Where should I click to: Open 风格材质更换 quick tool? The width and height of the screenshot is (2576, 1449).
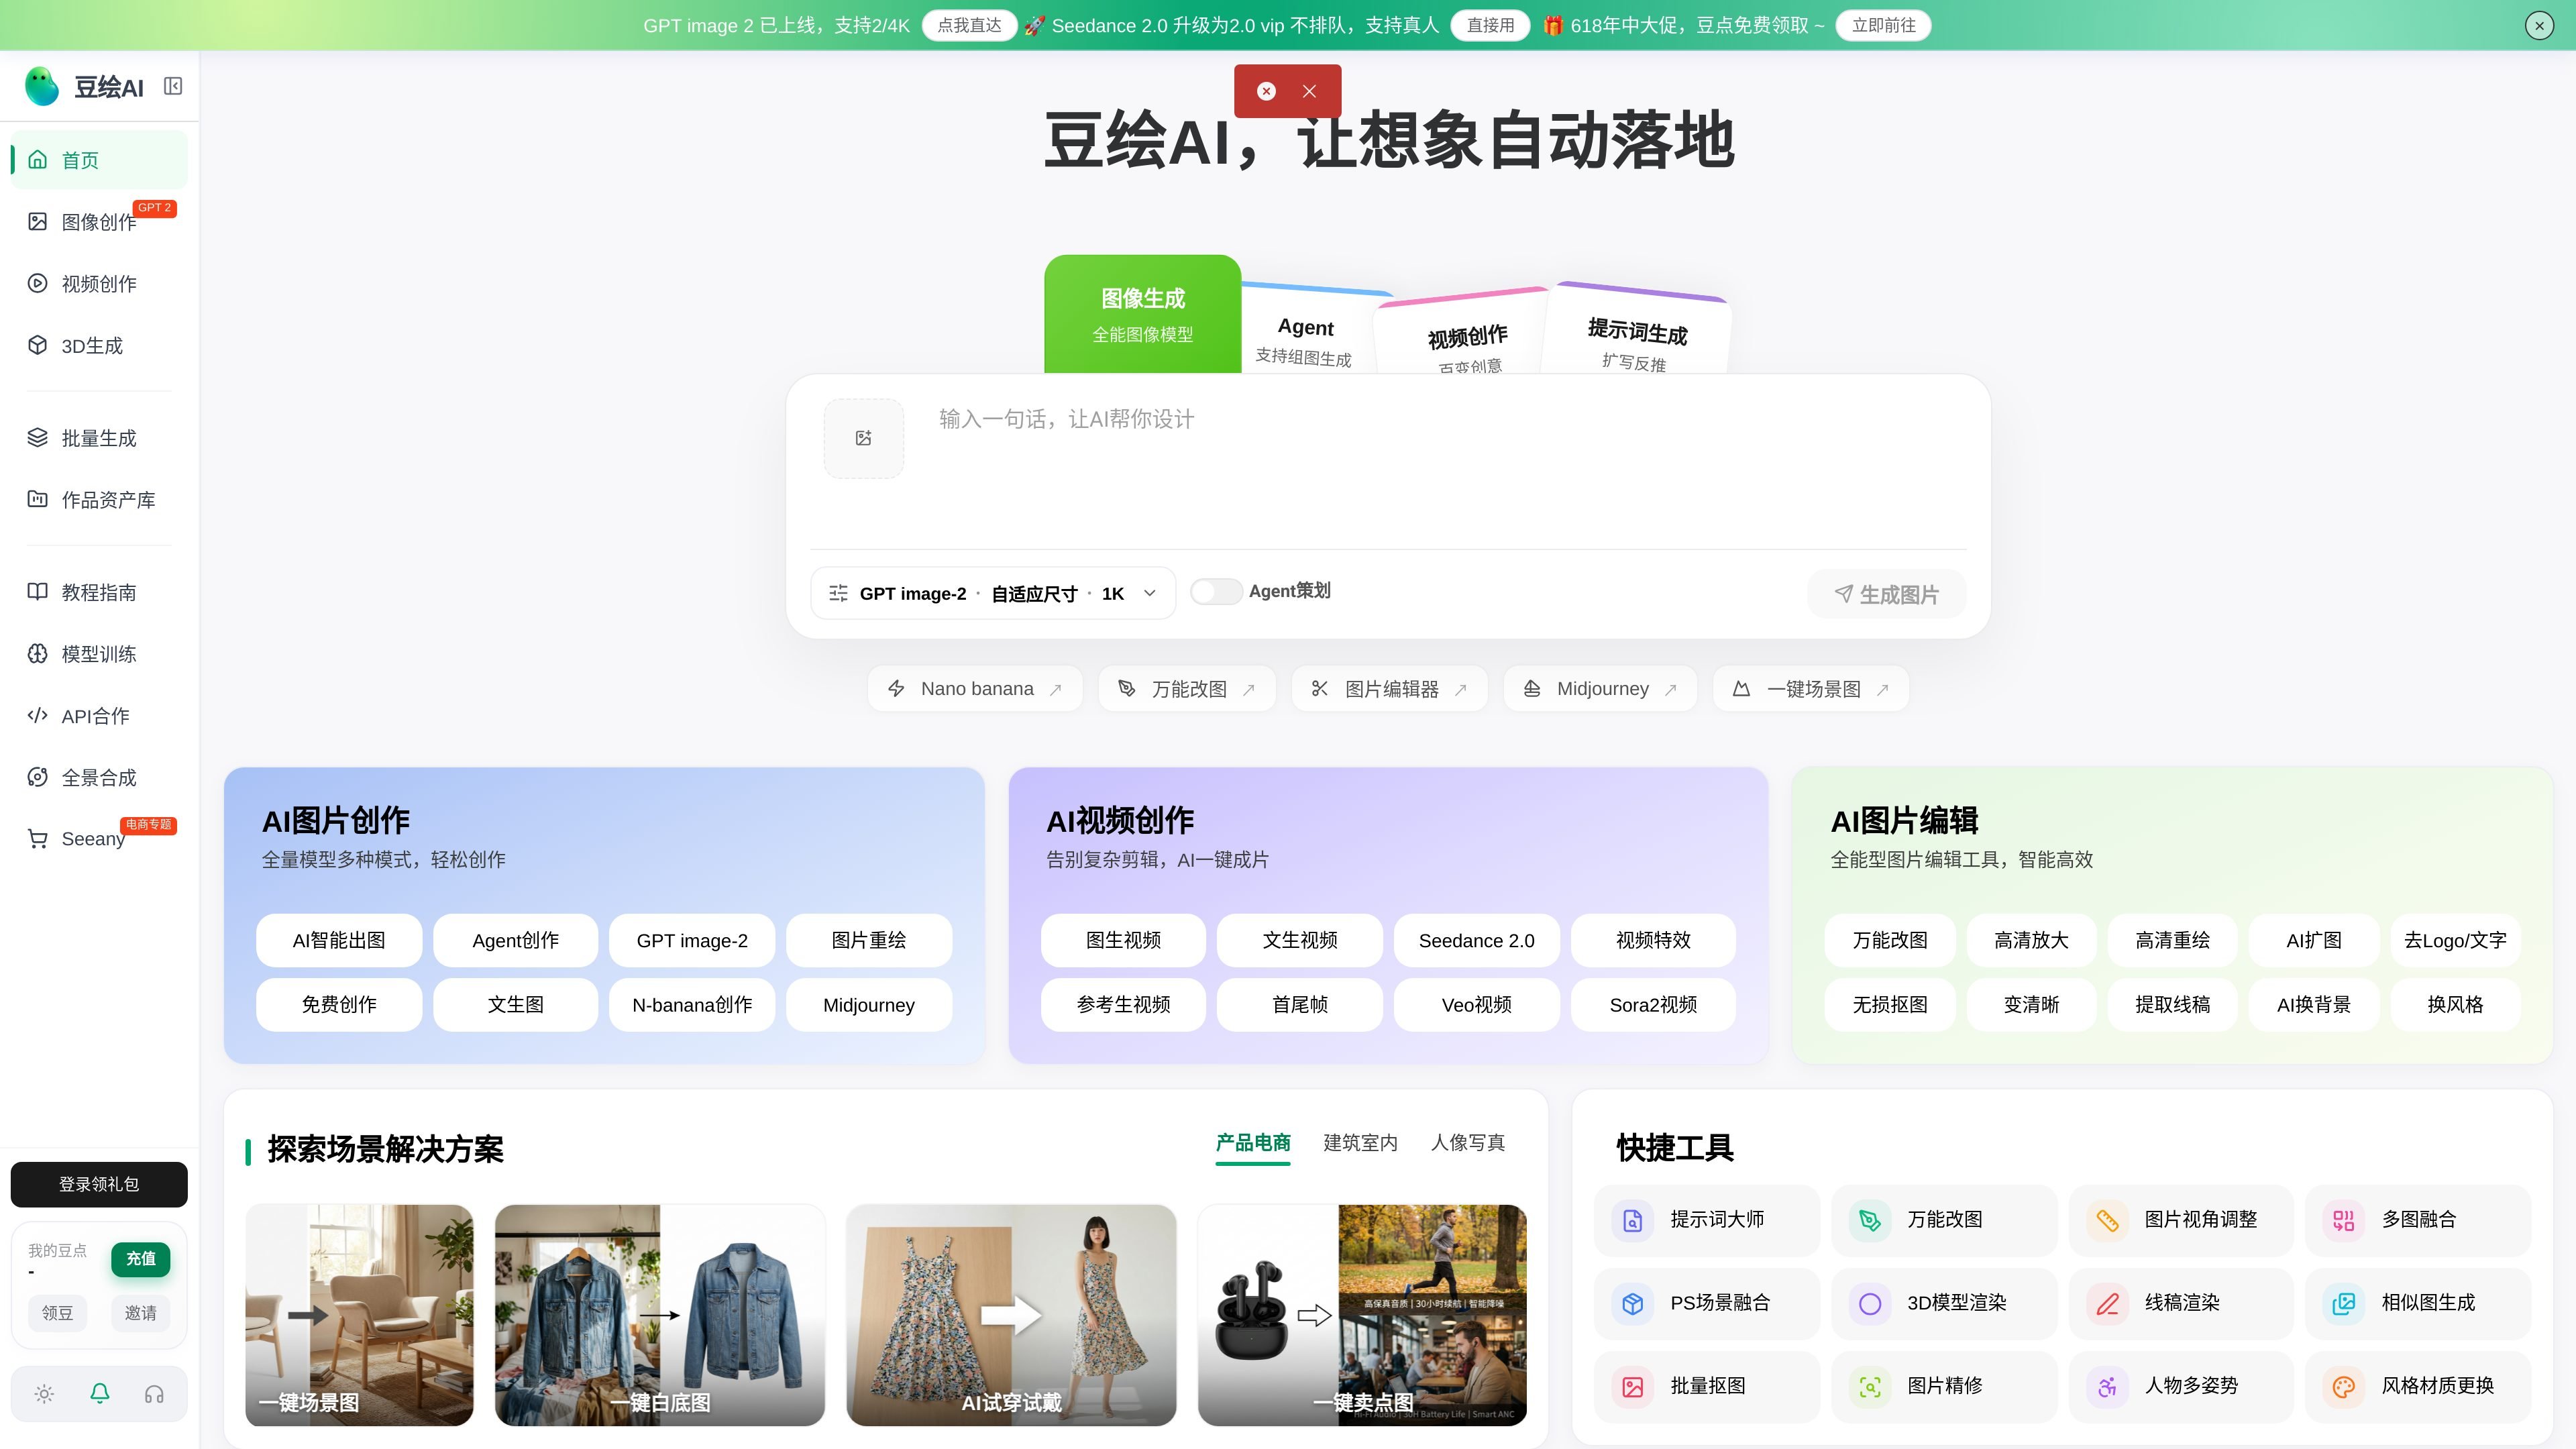coord(2418,1386)
